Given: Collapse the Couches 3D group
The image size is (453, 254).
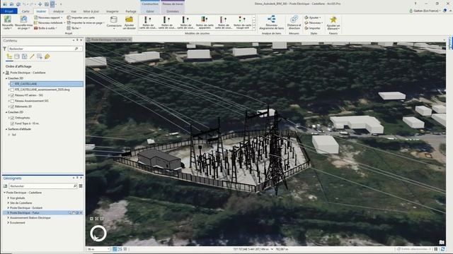Looking at the screenshot, I should pyautogui.click(x=6, y=78).
